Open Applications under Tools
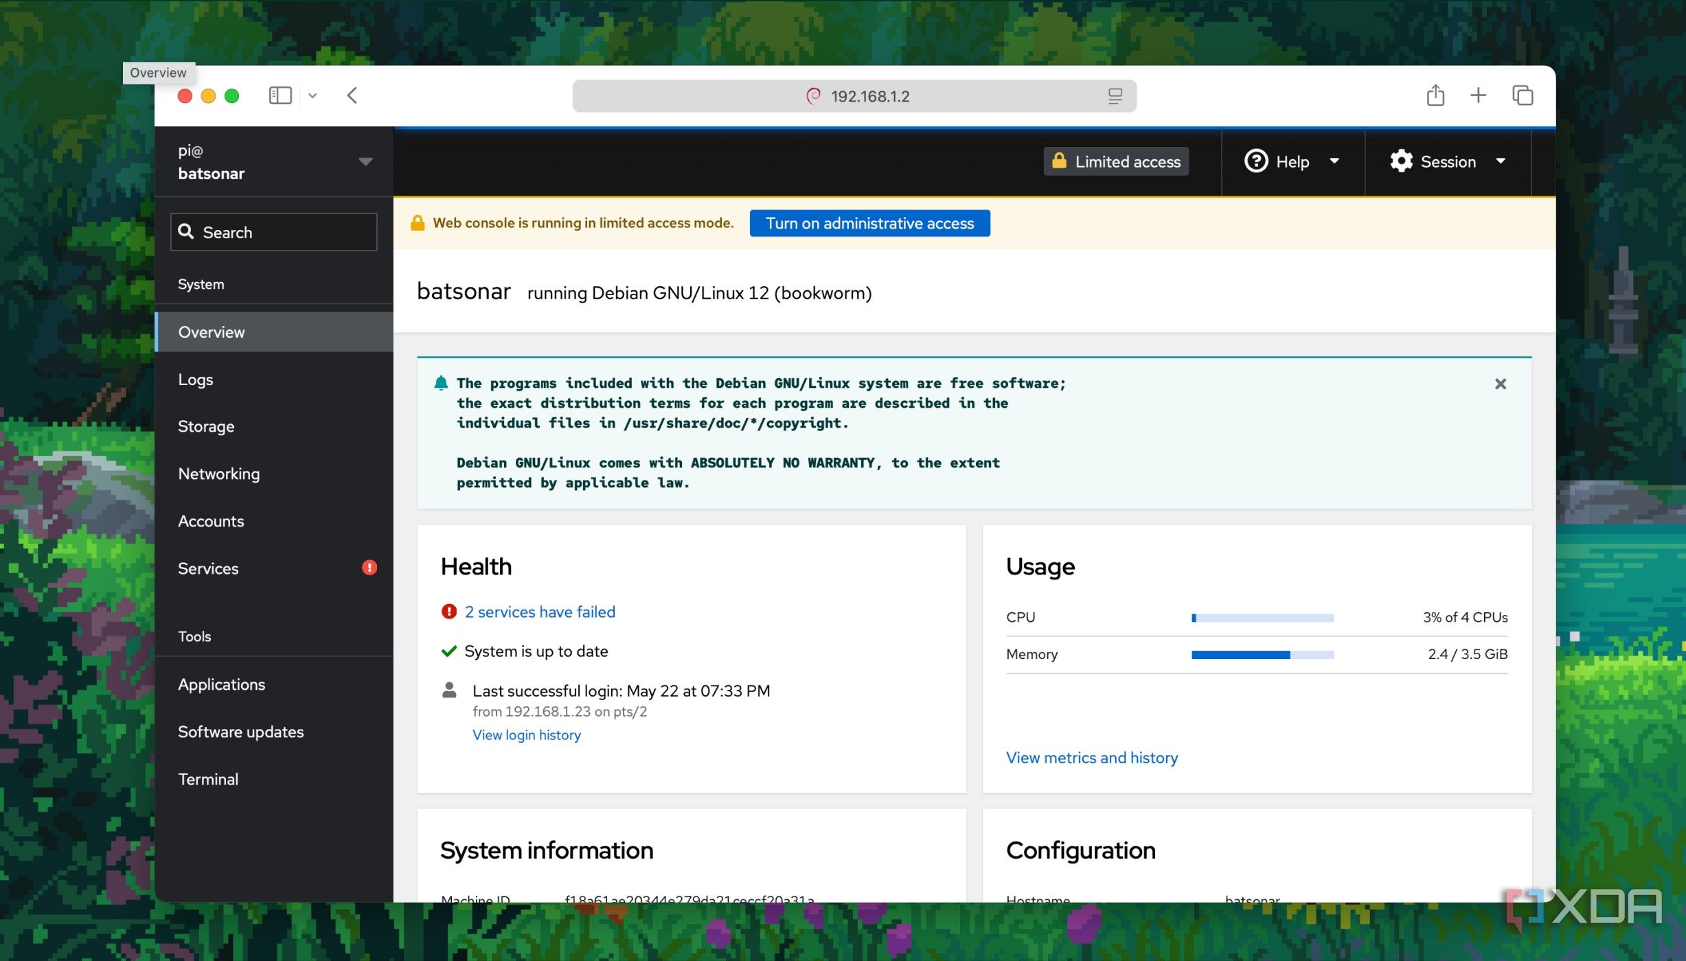This screenshot has height=961, width=1686. [274, 684]
